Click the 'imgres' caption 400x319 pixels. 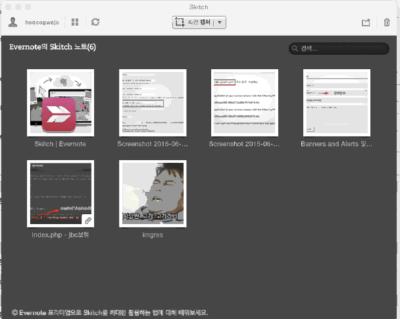tap(153, 235)
